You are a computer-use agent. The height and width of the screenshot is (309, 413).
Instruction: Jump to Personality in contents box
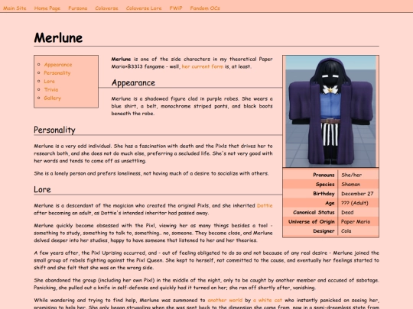[57, 73]
